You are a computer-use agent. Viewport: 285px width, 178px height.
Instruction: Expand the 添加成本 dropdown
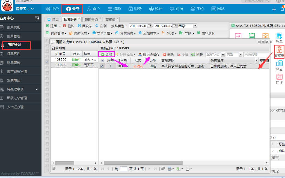pos(149,33)
